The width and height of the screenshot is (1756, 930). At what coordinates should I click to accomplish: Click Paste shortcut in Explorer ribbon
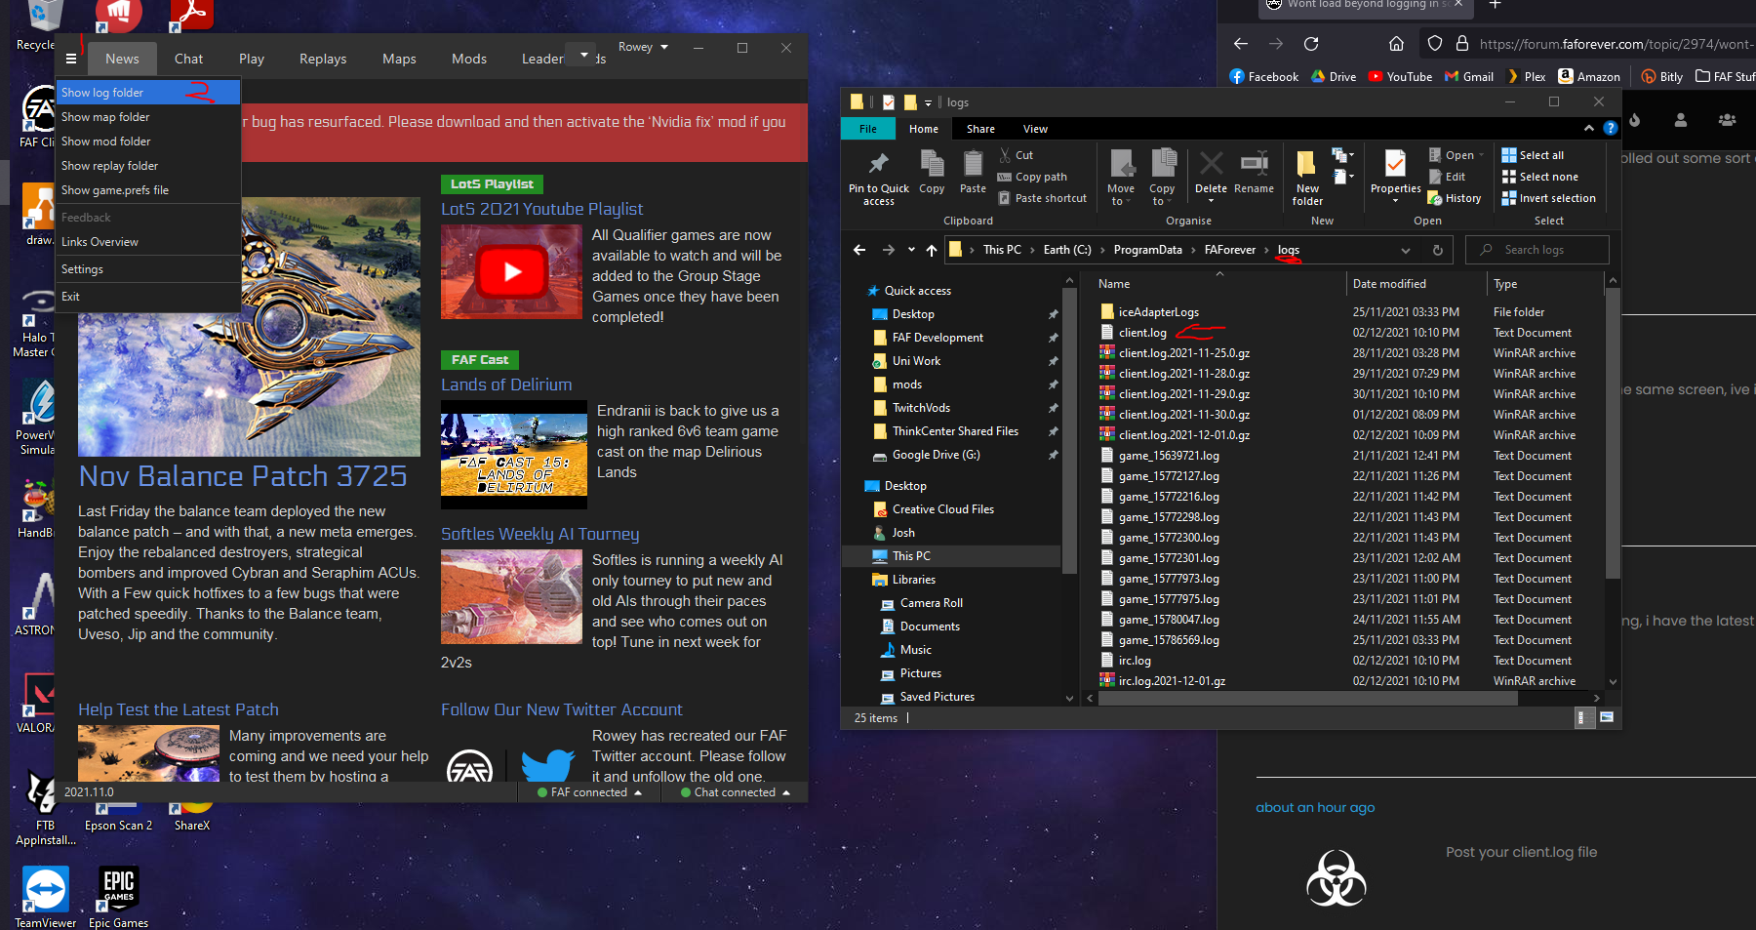click(x=1042, y=198)
